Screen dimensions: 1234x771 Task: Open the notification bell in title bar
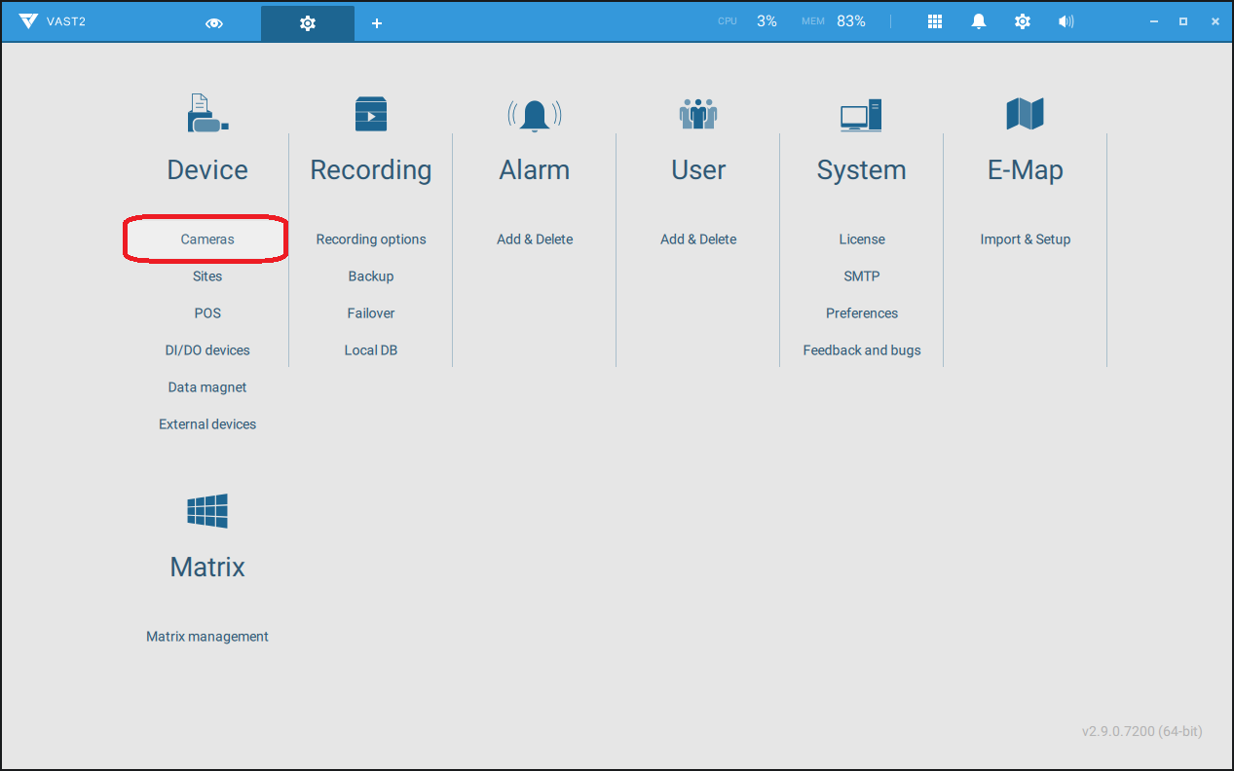click(979, 21)
